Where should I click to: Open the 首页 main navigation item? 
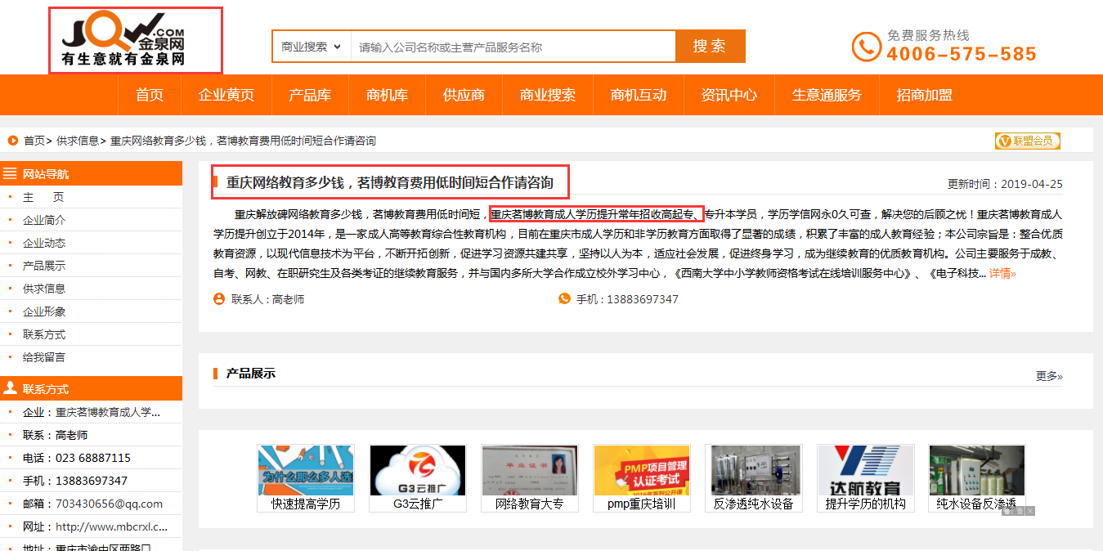click(x=150, y=95)
